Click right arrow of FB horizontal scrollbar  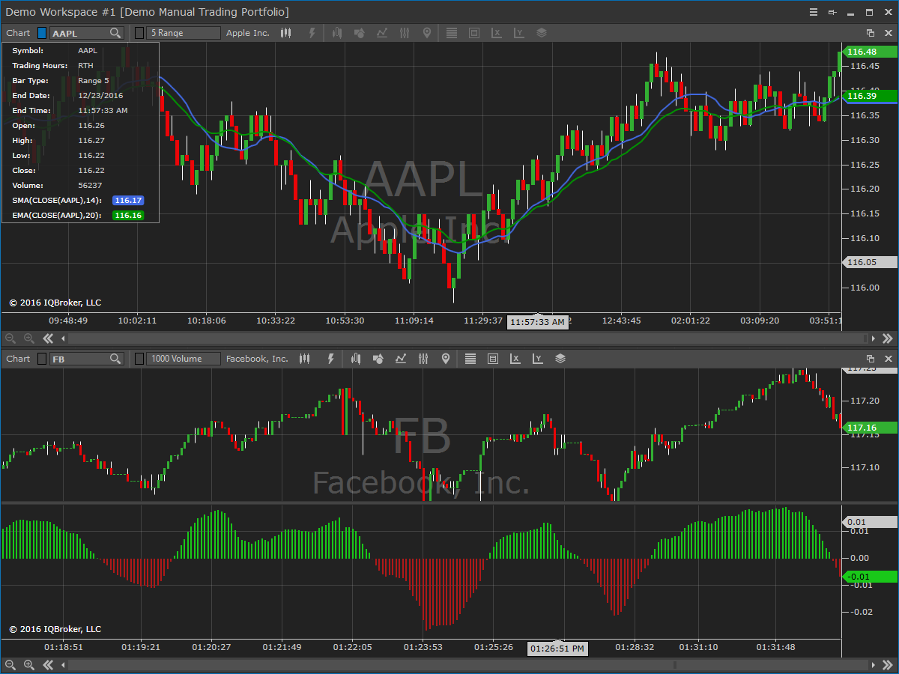tap(875, 664)
